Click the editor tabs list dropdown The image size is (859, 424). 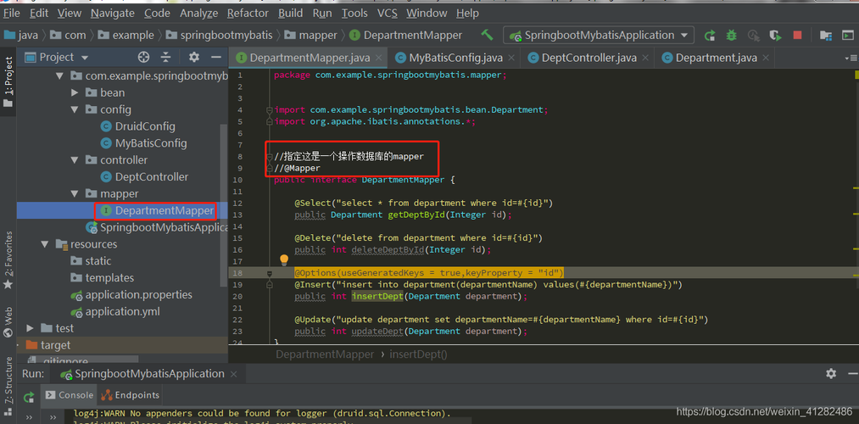click(x=851, y=58)
